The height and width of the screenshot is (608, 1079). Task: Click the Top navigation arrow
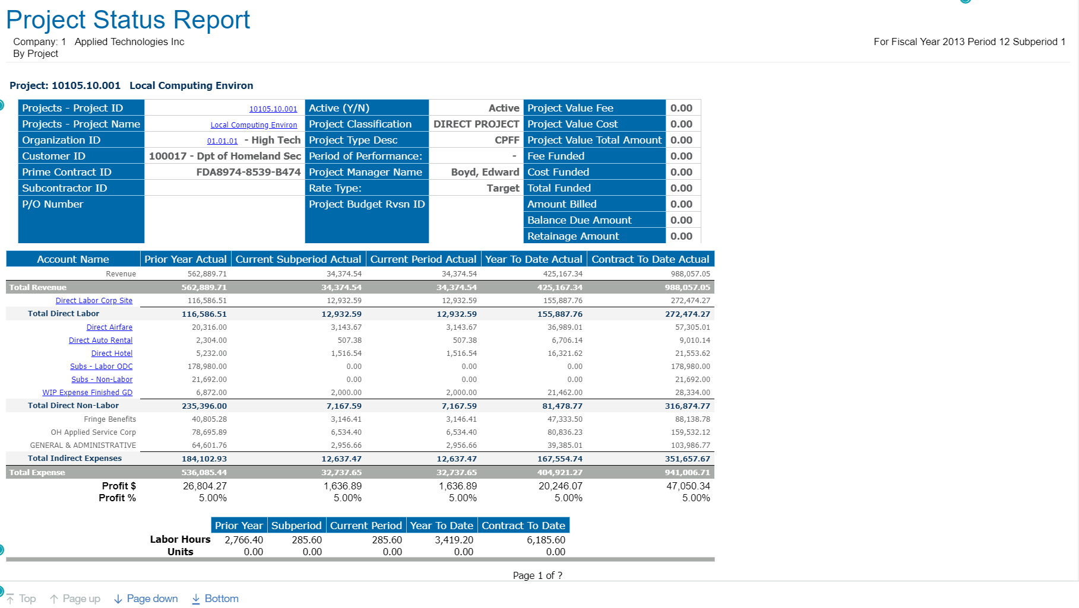click(x=21, y=599)
